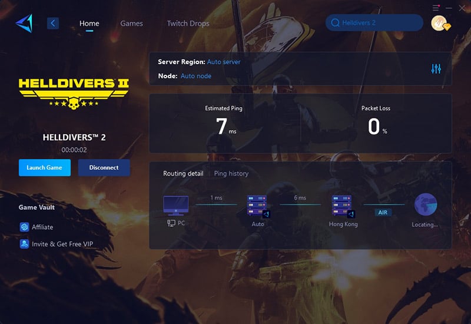Open the Twitch Drops tab

pos(188,23)
